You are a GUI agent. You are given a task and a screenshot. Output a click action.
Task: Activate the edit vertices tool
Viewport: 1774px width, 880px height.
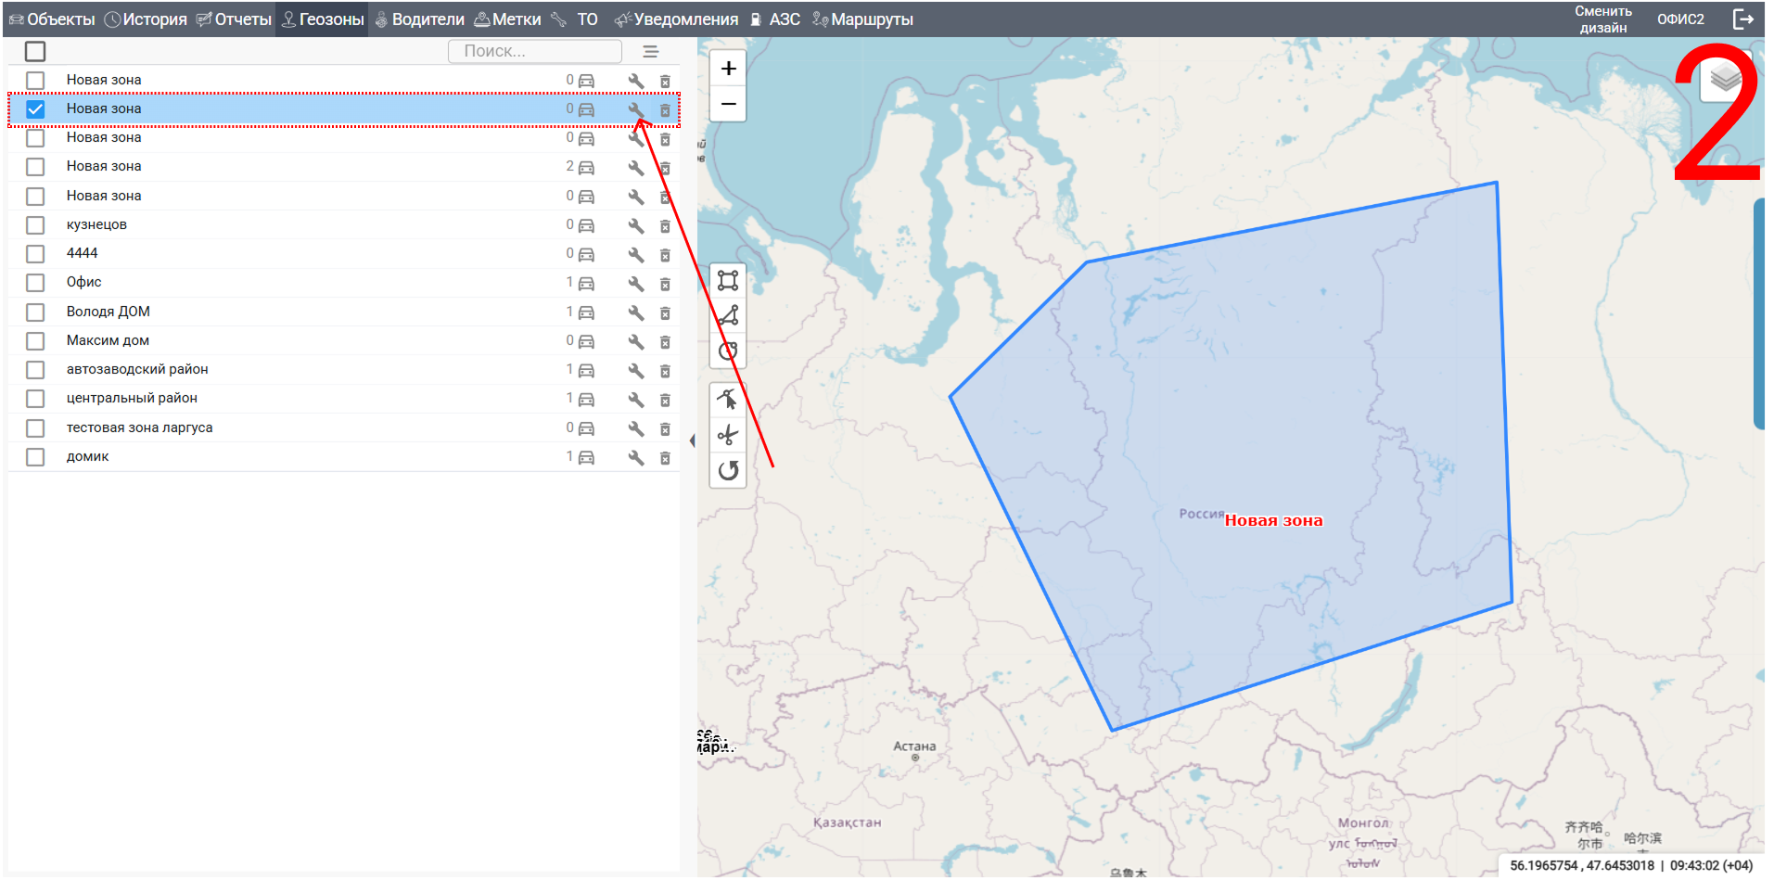[x=728, y=399]
